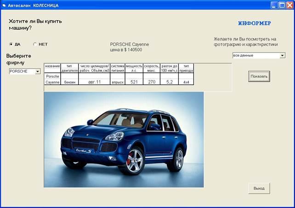The width and height of the screenshot is (295, 208).
Task: Select the power value 521 cell
Action: tap(134, 82)
